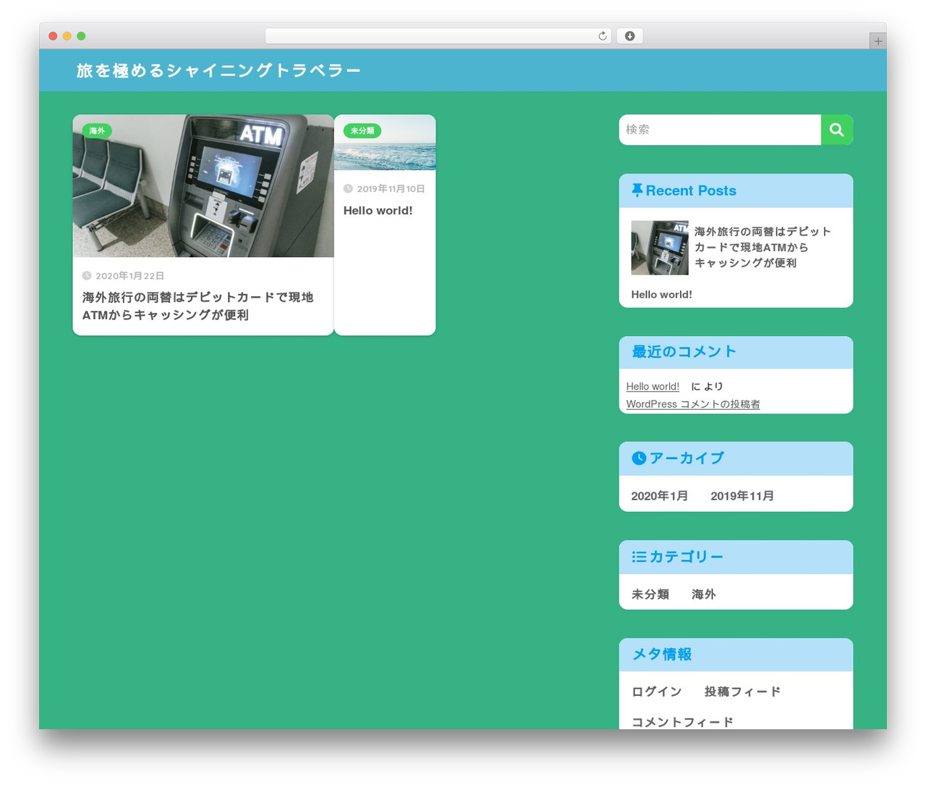
Task: Open the コメントフィード link
Action: 682,722
